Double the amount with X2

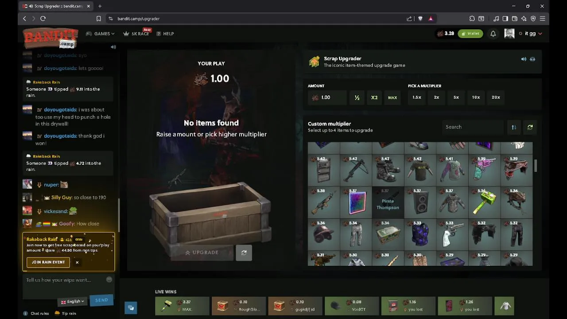[x=374, y=97]
